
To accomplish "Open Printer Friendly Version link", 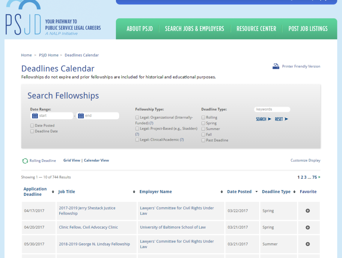I will [301, 67].
